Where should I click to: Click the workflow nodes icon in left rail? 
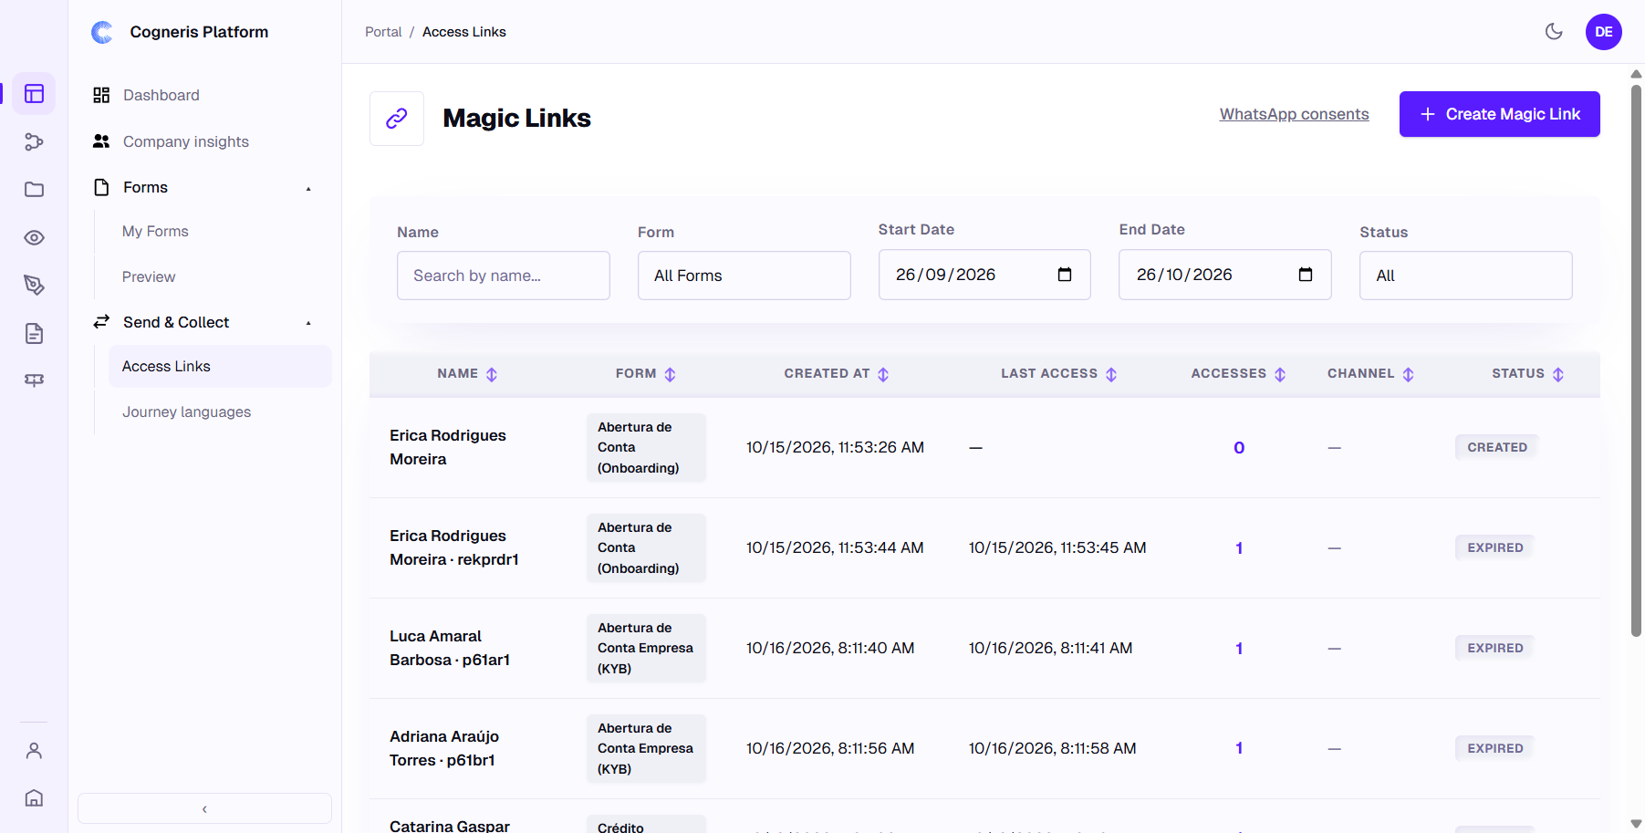pyautogui.click(x=34, y=141)
